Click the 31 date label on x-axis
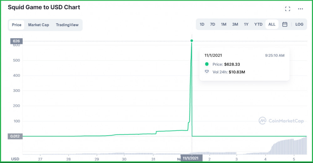This screenshot has height=163, width=313. pos(153,159)
